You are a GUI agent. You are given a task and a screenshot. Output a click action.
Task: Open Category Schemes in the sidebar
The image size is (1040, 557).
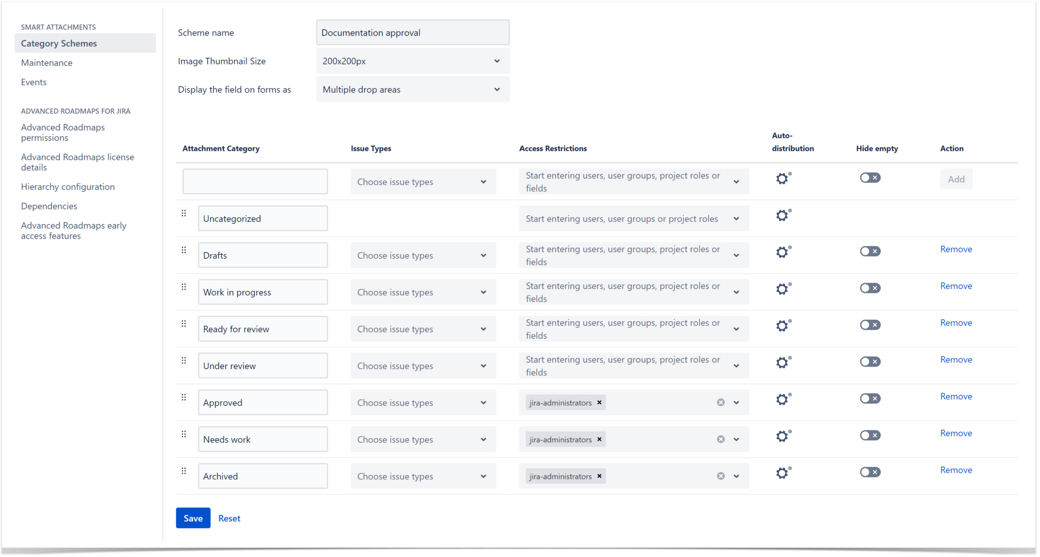click(x=59, y=43)
